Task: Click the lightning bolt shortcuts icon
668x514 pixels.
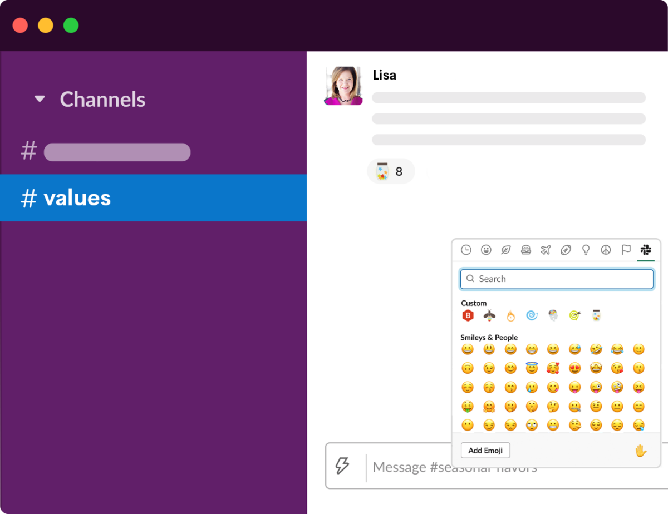Action: [x=342, y=466]
